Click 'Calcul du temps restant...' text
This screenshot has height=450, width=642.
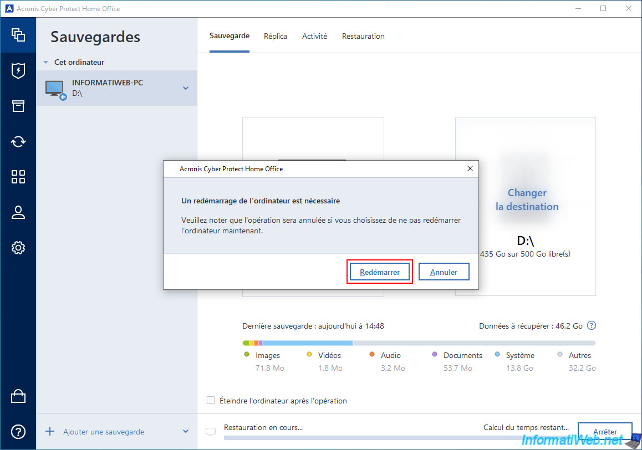(526, 427)
